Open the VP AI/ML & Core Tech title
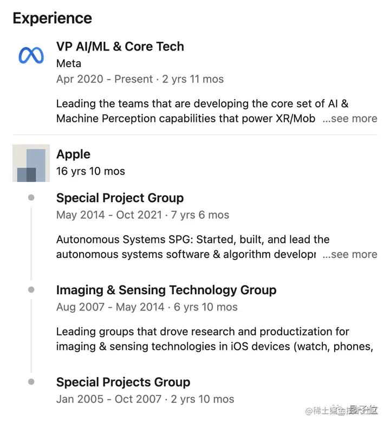The height and width of the screenshot is (427, 390). click(x=120, y=46)
